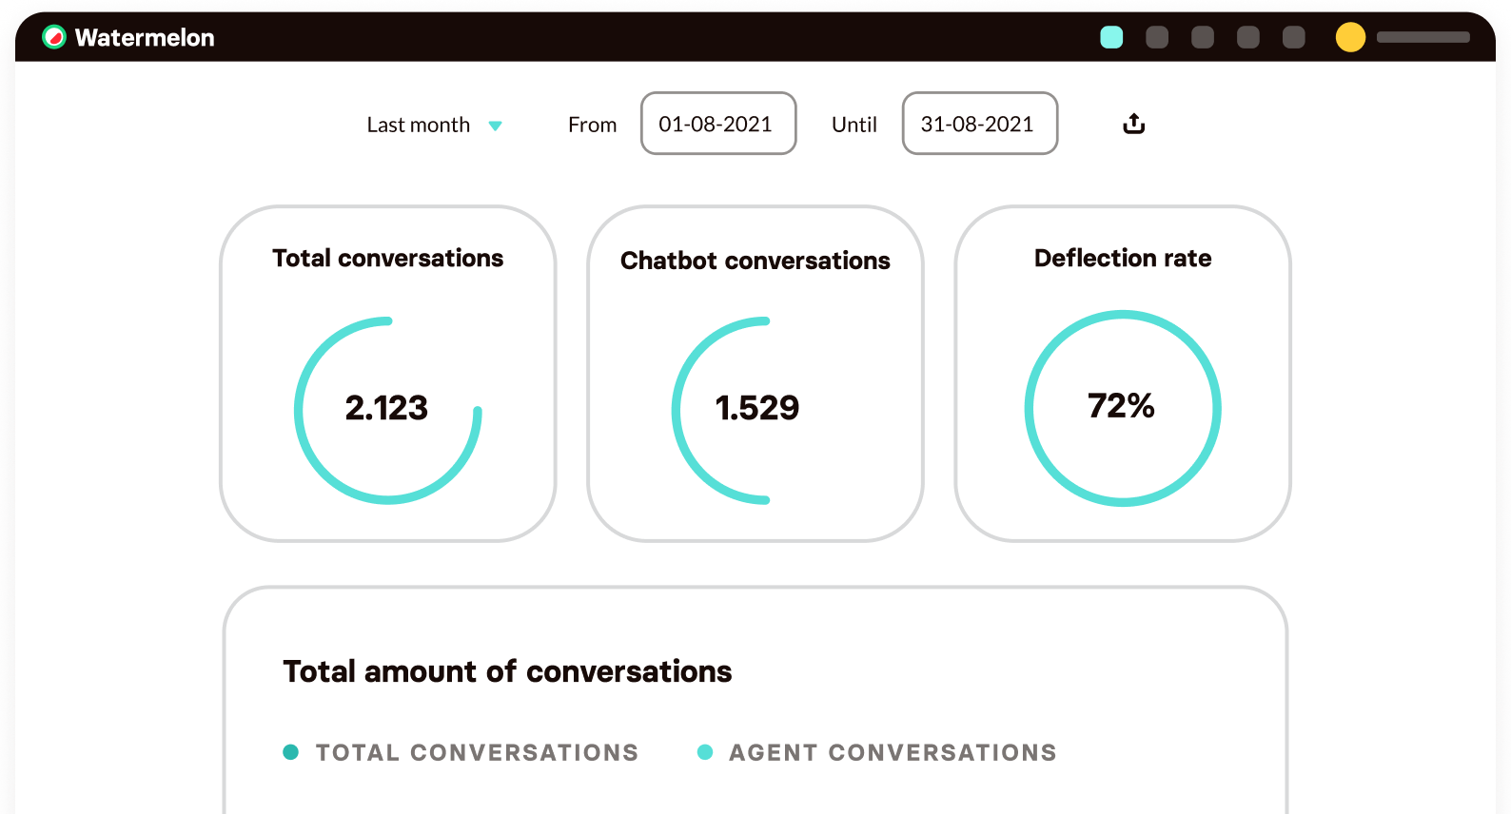Open the export icon next to date fields
This screenshot has height=814, width=1511.
[x=1133, y=124]
